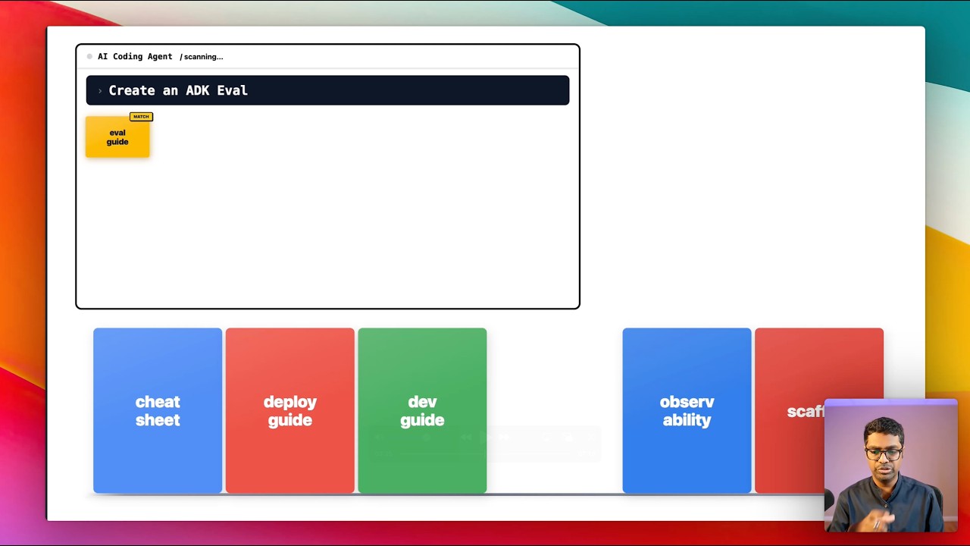The height and width of the screenshot is (546, 970).
Task: Click the status dot beside AI Coding Agent
Action: pyautogui.click(x=89, y=57)
